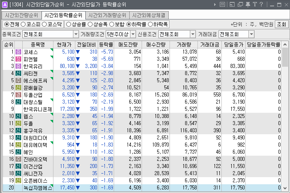Click the duplicate window icon in title bar
The image size is (290, 193).
240,4
